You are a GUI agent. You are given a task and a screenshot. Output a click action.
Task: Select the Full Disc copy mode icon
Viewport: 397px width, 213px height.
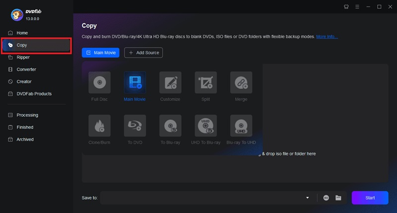pos(100,82)
